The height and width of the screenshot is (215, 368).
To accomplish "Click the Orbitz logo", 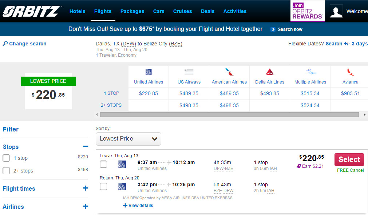I will click(x=32, y=11).
